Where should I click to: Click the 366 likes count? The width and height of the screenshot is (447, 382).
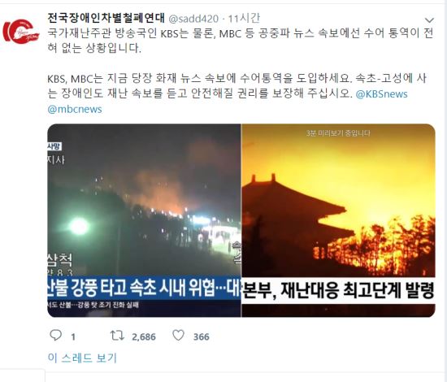(202, 337)
